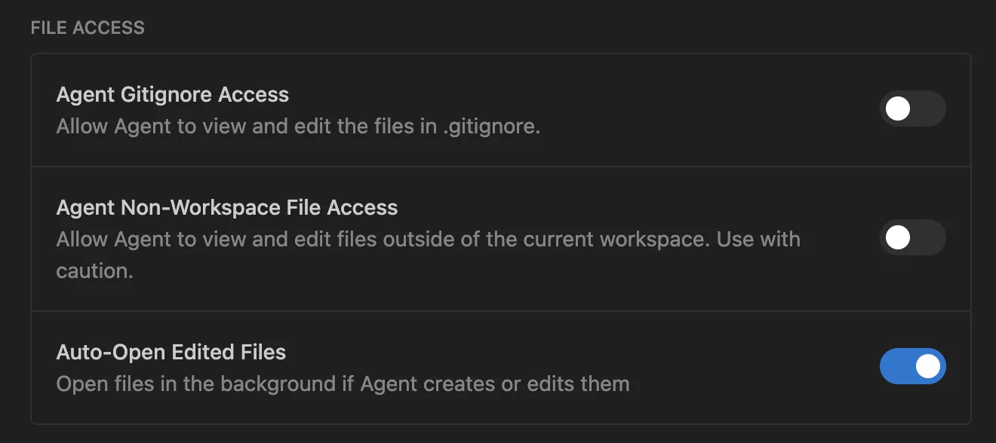Select the "Agent Non-Workspace File Access" title
The height and width of the screenshot is (443, 996).
(227, 208)
